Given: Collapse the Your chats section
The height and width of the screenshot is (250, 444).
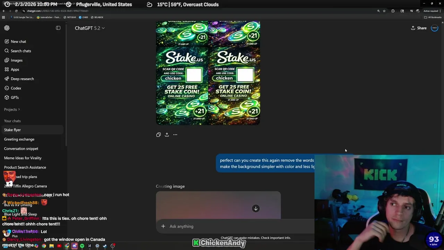Looking at the screenshot, I should click(x=12, y=121).
